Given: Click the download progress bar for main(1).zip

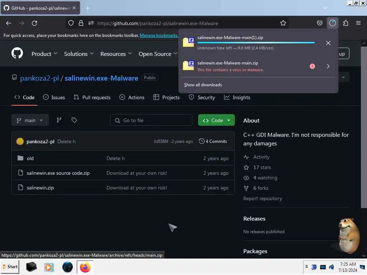Looking at the screenshot, I should pos(256,43).
